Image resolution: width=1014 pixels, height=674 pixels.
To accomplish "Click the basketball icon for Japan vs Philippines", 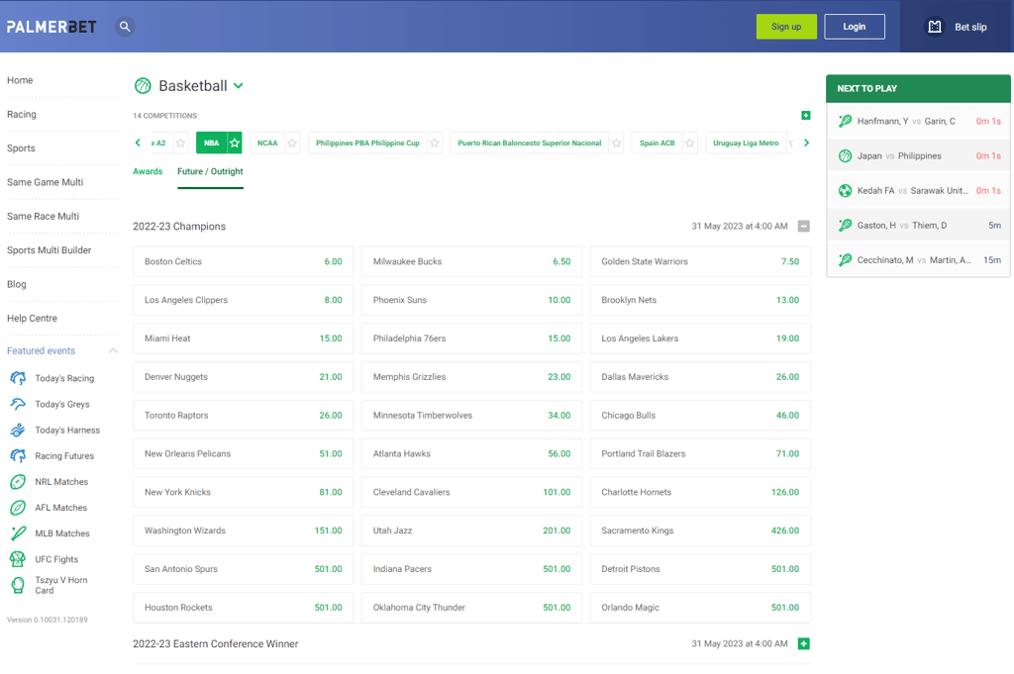I will [845, 155].
